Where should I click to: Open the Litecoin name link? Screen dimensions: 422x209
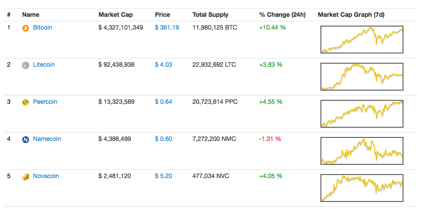tap(44, 65)
